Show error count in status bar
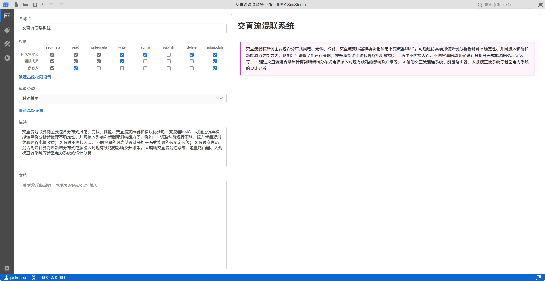The height and width of the screenshot is (281, 545). pos(45,278)
